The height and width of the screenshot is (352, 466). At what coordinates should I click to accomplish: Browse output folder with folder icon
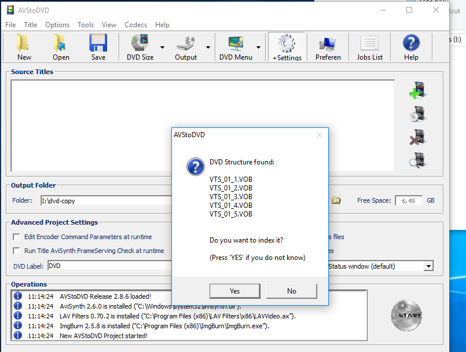(x=336, y=200)
